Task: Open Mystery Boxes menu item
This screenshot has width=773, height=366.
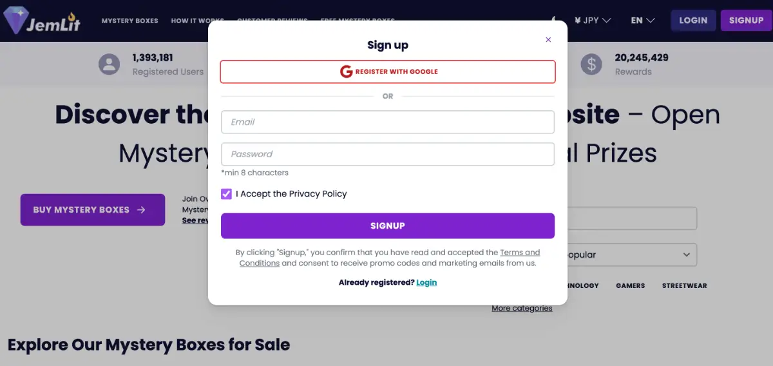Action: click(129, 21)
